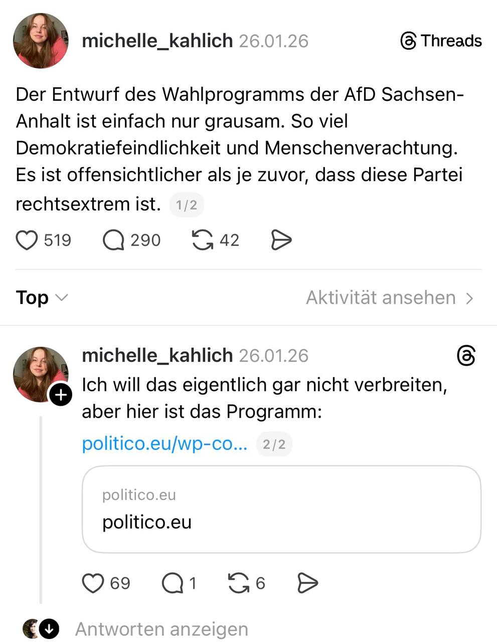Click the Threads logo in header
The height and width of the screenshot is (642, 497).
coord(441,41)
